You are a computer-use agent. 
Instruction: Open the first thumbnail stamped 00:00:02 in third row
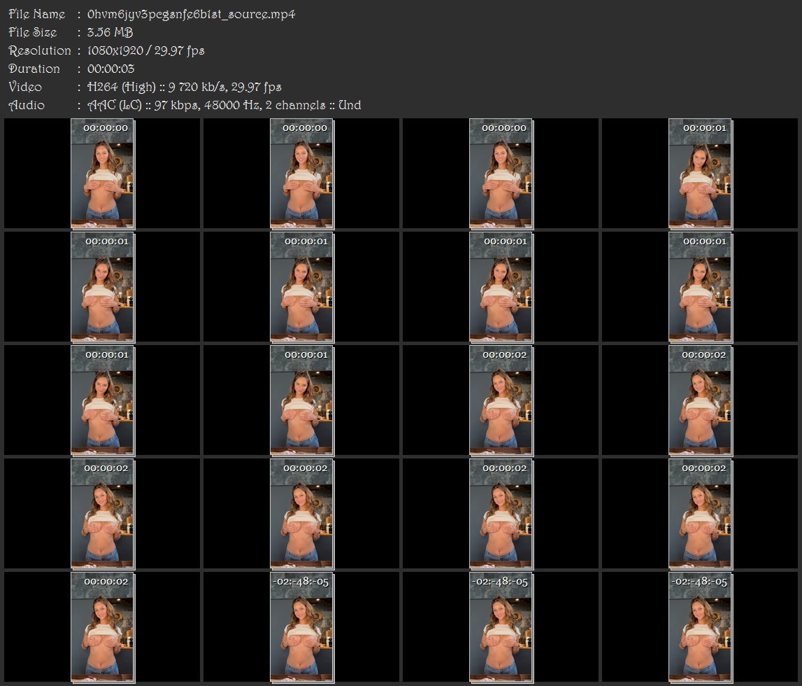point(501,400)
